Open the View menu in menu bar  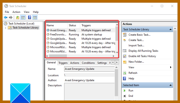click(x=26, y=12)
